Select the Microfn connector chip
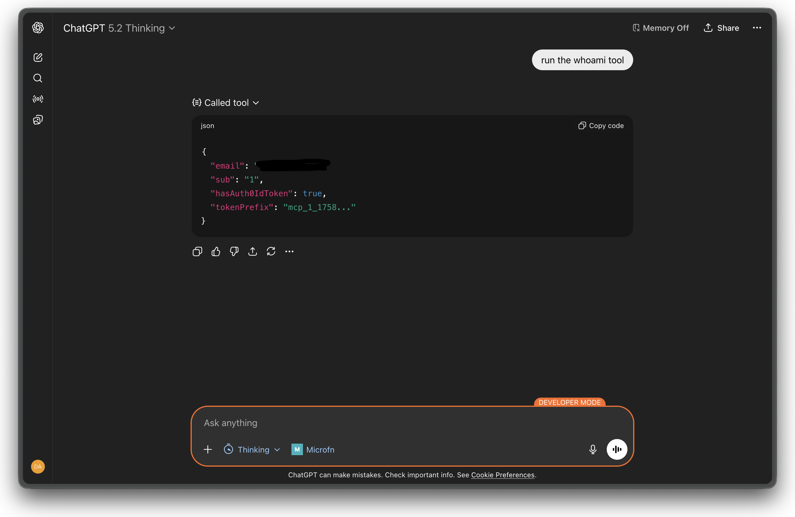 click(313, 449)
